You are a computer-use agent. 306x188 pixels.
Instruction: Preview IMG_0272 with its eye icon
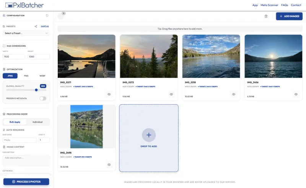tap(171, 94)
